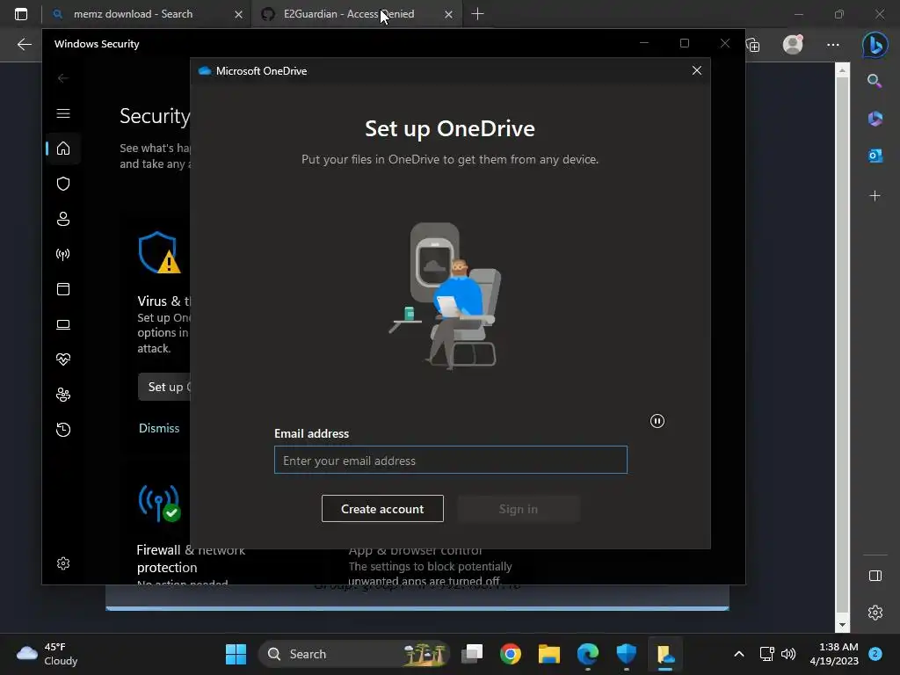
Task: Open Google Chrome from taskbar
Action: (x=511, y=654)
